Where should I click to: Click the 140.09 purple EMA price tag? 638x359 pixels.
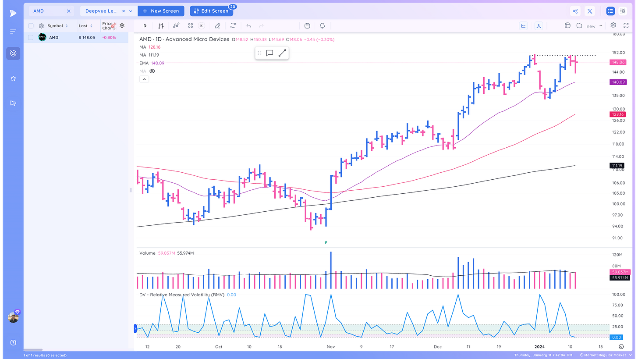[618, 82]
